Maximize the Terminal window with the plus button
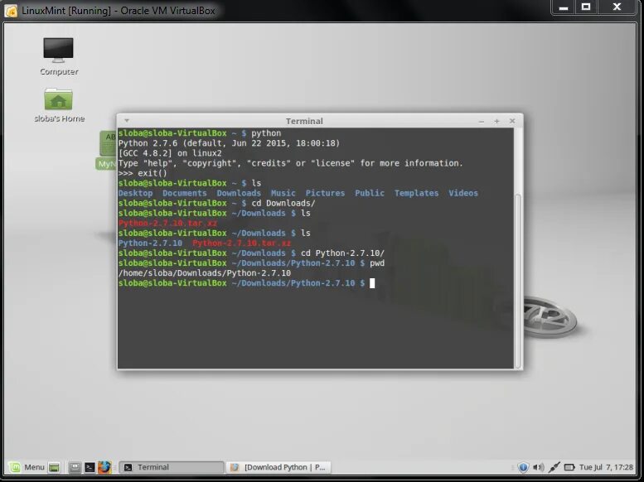 (496, 121)
